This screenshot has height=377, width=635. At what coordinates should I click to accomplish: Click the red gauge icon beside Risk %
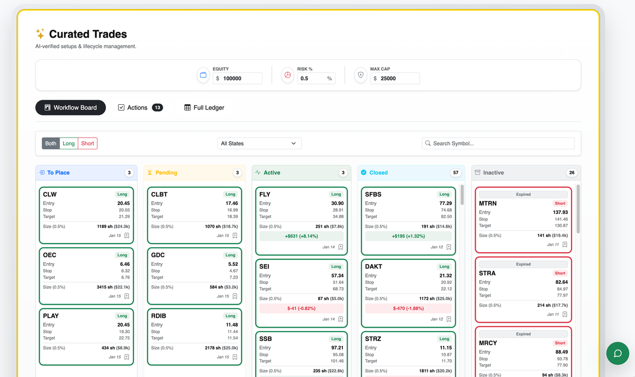pyautogui.click(x=287, y=75)
